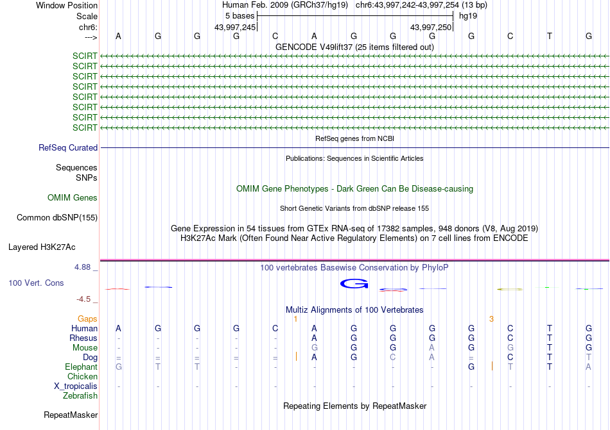Click the orange Gaps label
The image size is (610, 430).
tap(87, 319)
